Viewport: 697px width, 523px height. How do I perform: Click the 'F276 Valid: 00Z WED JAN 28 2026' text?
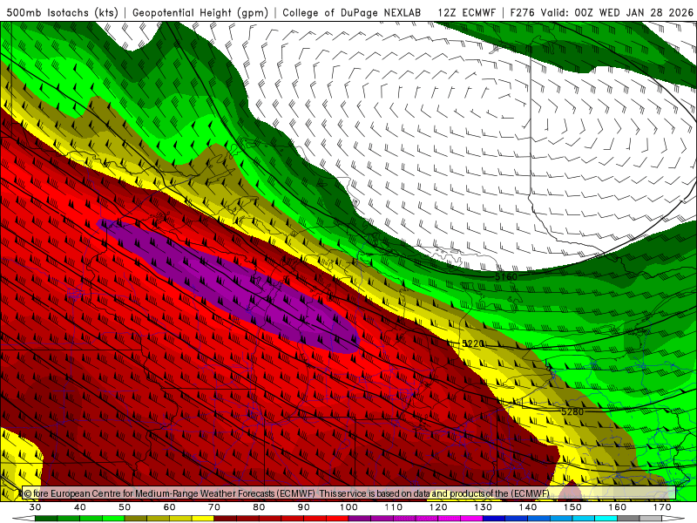[601, 12]
